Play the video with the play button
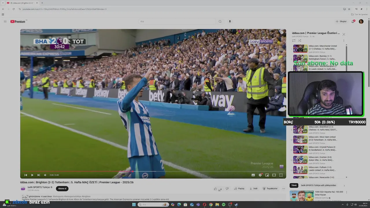Screen dimensions: 370x208 click(x=32, y=175)
